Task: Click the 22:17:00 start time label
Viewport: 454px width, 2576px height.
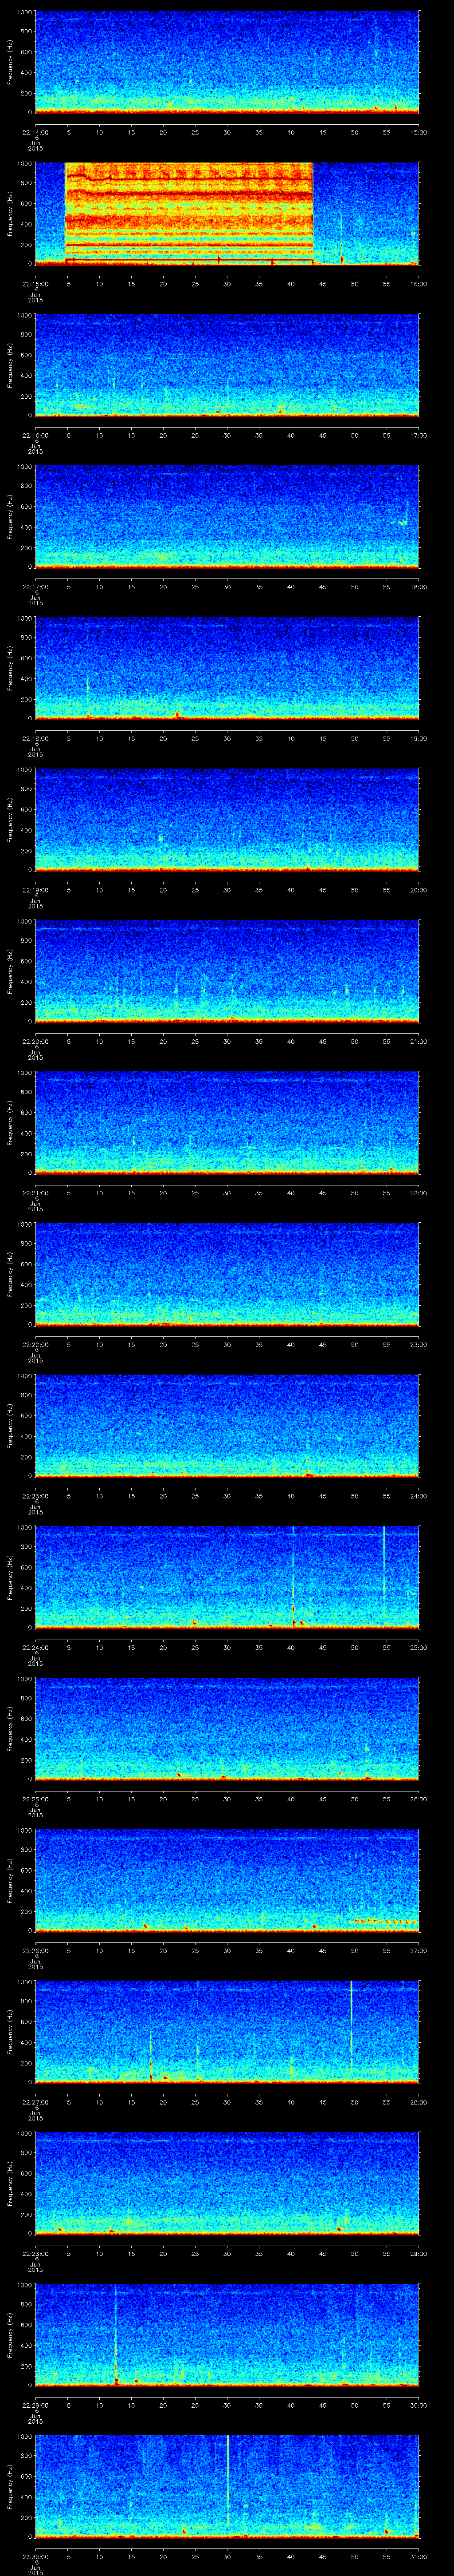Action: [35, 587]
